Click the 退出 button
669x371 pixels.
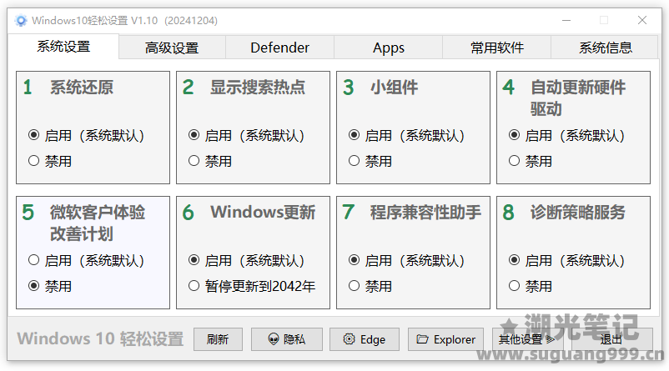611,339
